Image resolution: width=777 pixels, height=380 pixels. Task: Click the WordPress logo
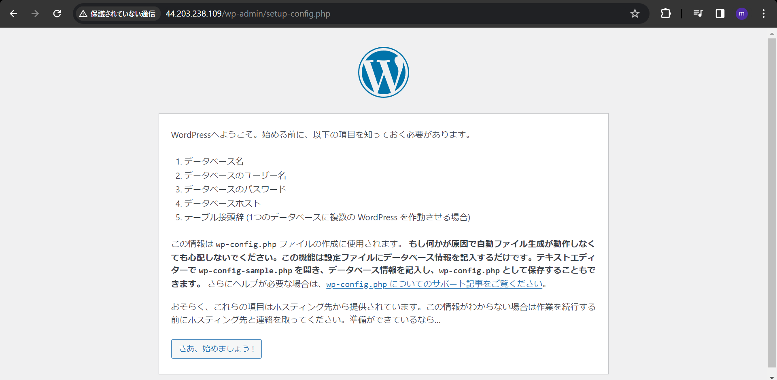point(383,72)
